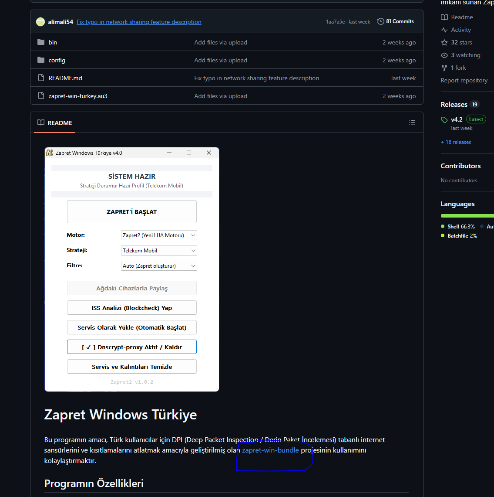
Task: Click the README.md file icon
Action: click(41, 78)
